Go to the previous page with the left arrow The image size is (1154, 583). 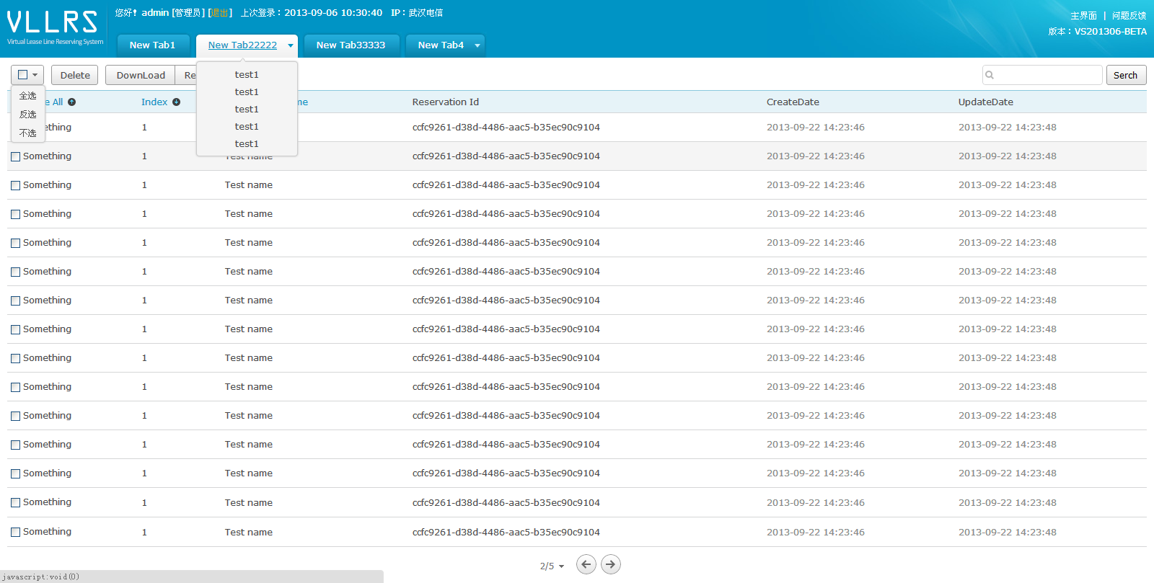[586, 564]
